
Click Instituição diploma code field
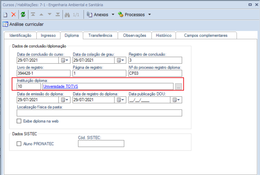click(29, 86)
